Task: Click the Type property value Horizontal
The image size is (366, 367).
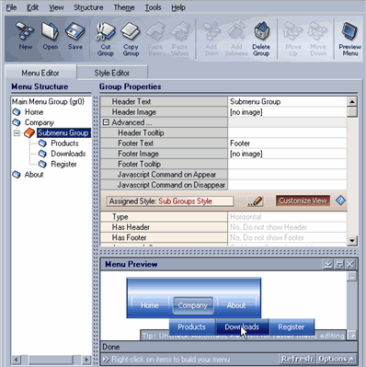Action: click(x=287, y=217)
